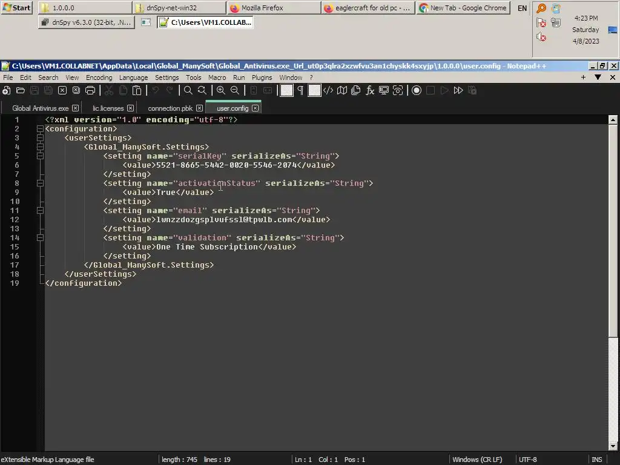Click the Start button on taskbar
The height and width of the screenshot is (465, 620).
coord(16,7)
